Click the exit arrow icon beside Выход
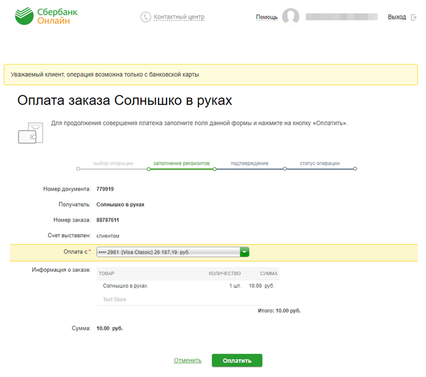Image resolution: width=426 pixels, height=377 pixels. [413, 17]
